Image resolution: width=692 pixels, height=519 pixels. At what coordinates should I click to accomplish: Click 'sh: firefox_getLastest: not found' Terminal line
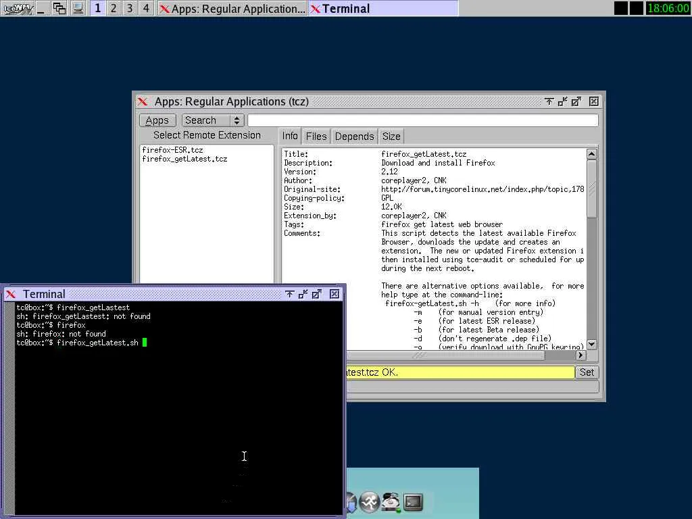click(x=83, y=316)
